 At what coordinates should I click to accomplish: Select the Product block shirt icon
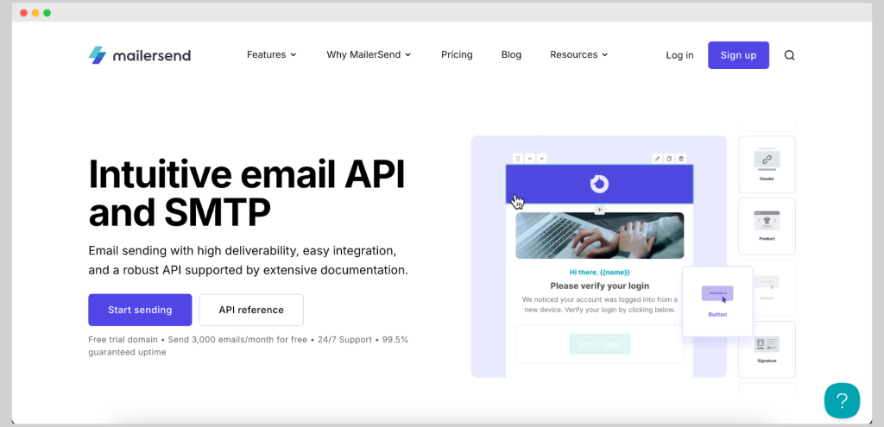pyautogui.click(x=767, y=221)
